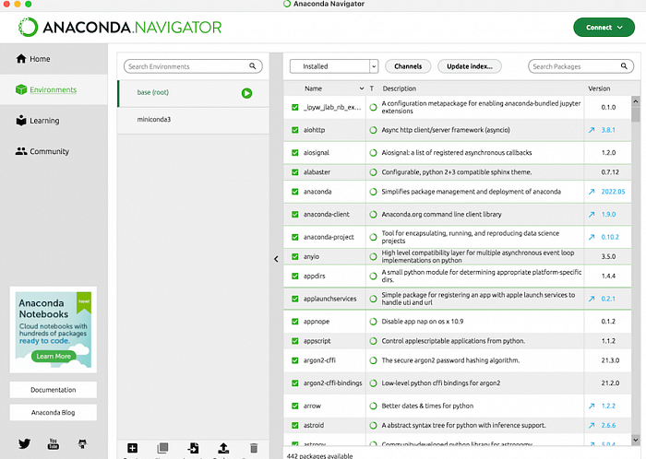Select the base (root) environment

tap(194, 93)
